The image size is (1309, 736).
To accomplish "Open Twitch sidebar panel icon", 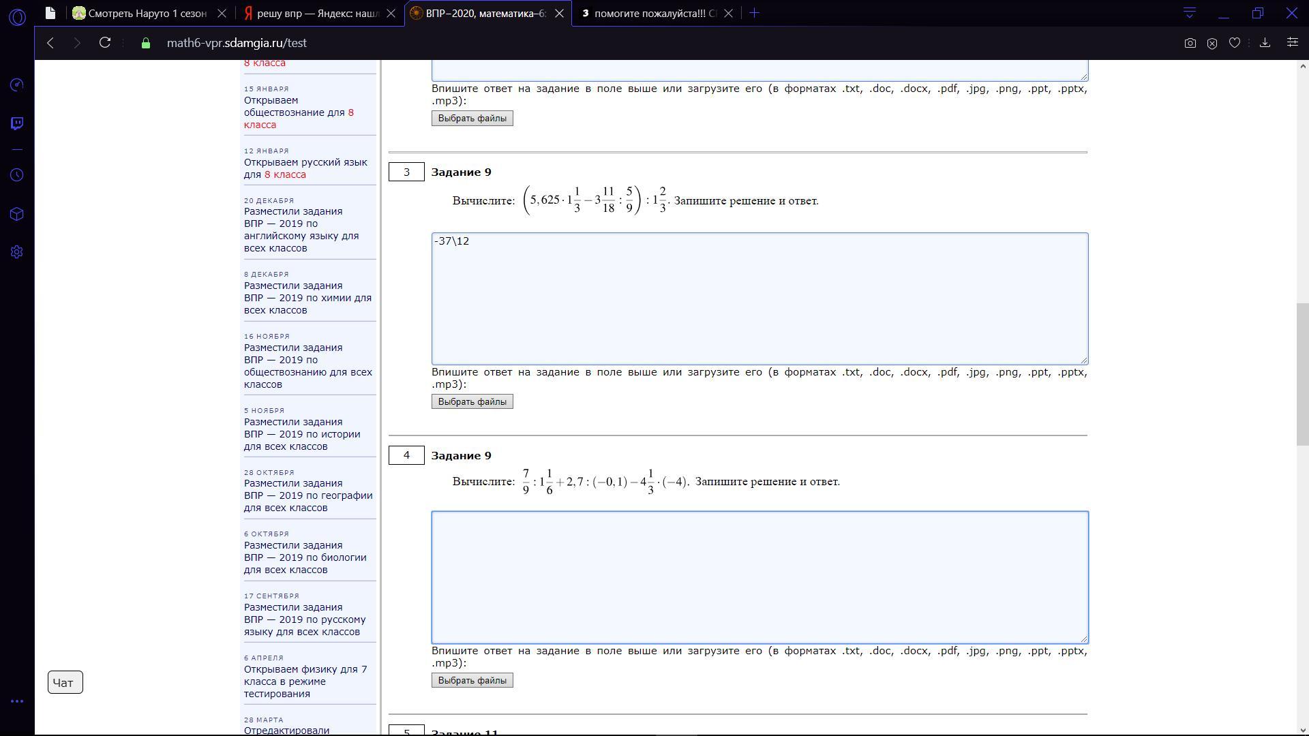I will click(x=17, y=123).
